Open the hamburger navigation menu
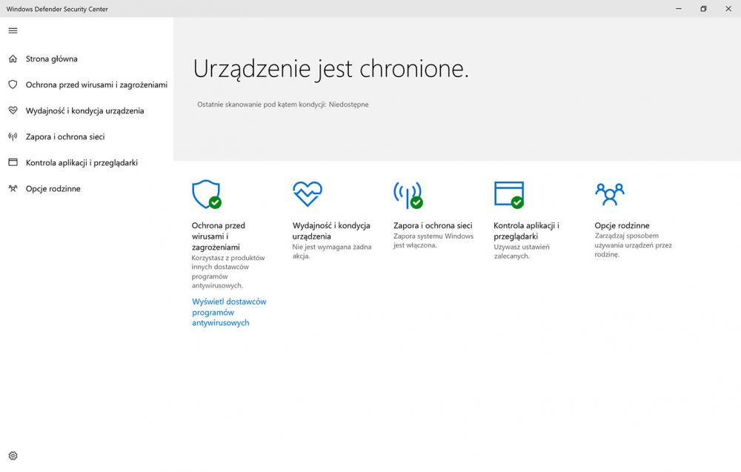Screen dimensions: 741x472 [x=13, y=30]
